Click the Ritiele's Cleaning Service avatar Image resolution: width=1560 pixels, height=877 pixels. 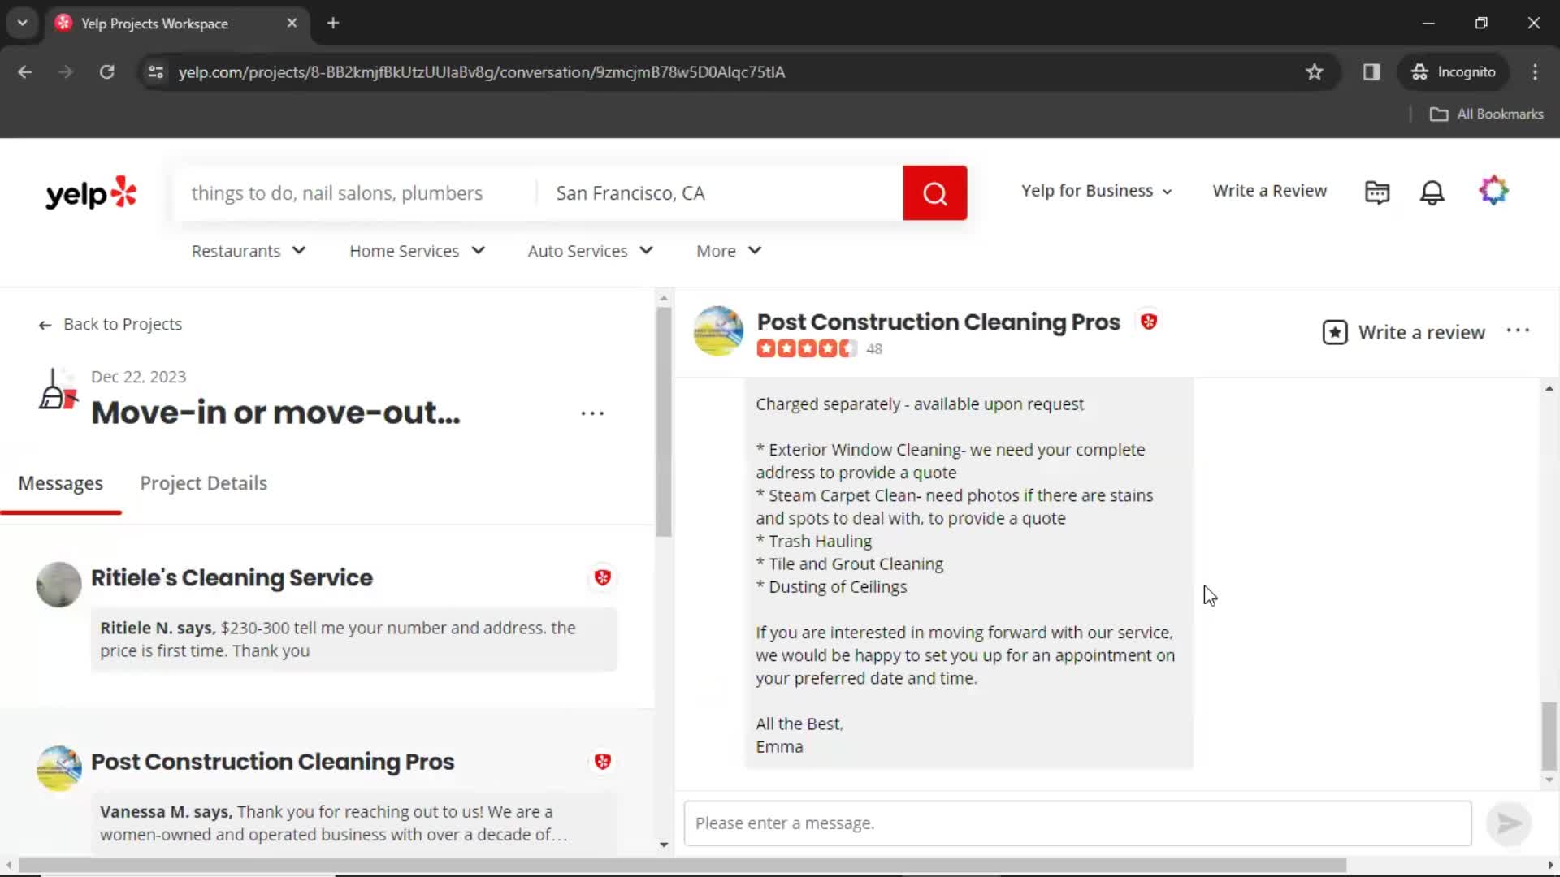[58, 584]
